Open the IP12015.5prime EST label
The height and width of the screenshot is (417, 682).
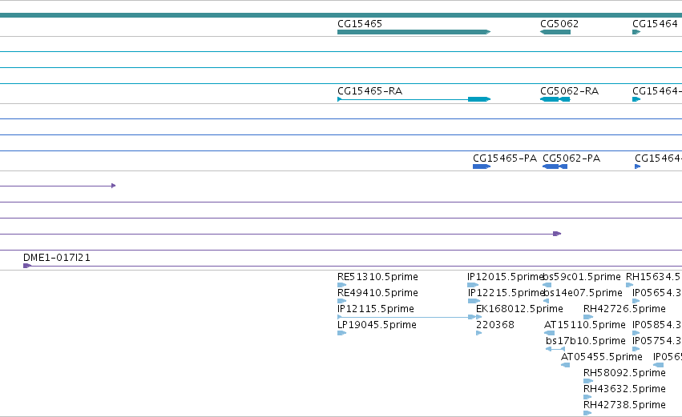[x=506, y=277]
